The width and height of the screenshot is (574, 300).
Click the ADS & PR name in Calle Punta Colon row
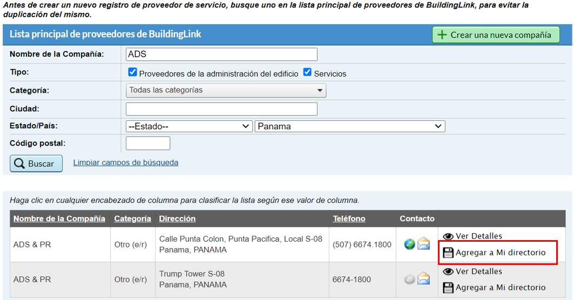click(x=32, y=244)
